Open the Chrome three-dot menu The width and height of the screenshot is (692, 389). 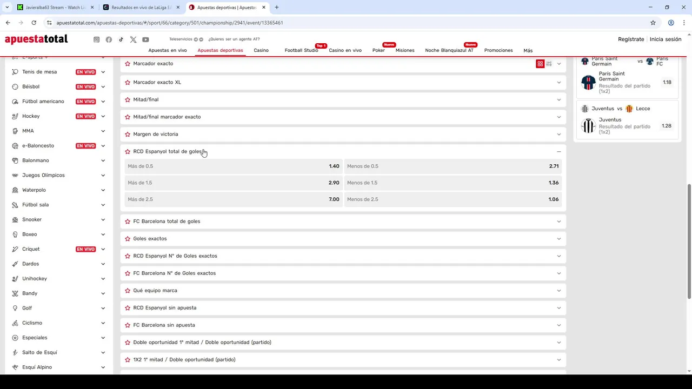pyautogui.click(x=684, y=23)
